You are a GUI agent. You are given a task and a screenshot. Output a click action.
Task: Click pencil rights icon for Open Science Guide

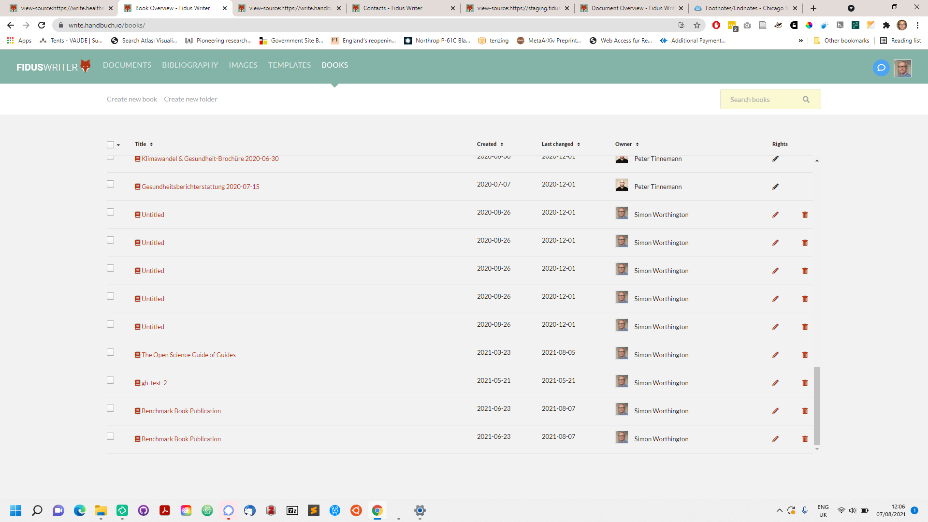click(775, 355)
